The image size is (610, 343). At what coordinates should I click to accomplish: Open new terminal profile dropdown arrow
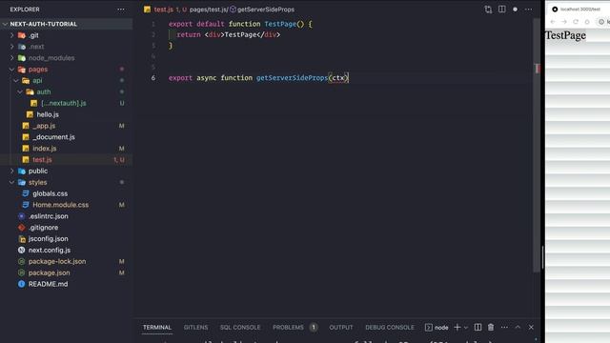(466, 328)
